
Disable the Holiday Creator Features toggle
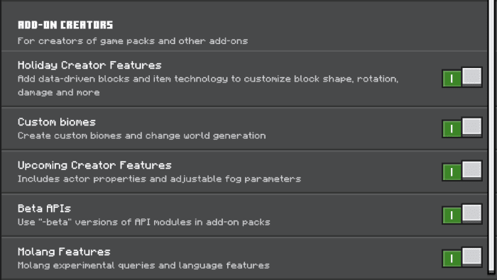tap(462, 77)
